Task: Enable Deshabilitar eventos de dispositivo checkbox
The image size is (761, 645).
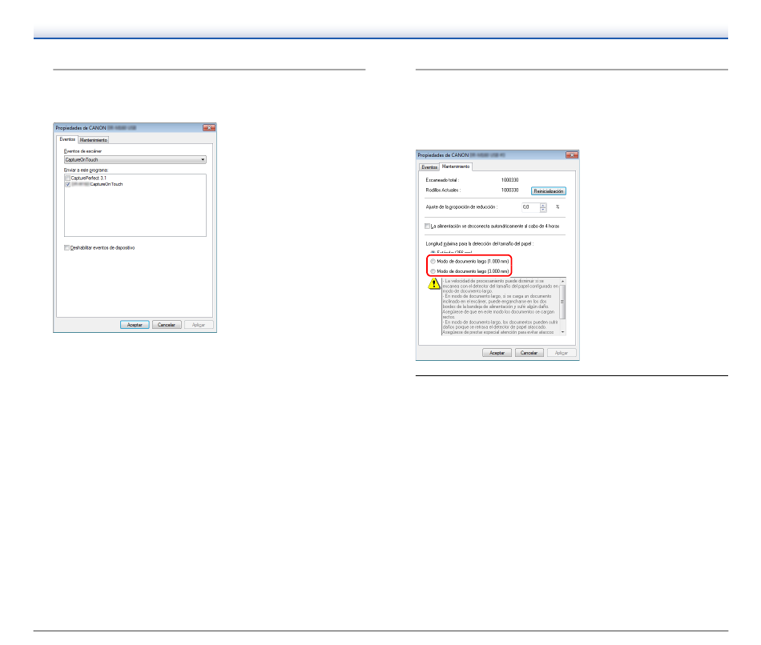Action: [x=66, y=248]
